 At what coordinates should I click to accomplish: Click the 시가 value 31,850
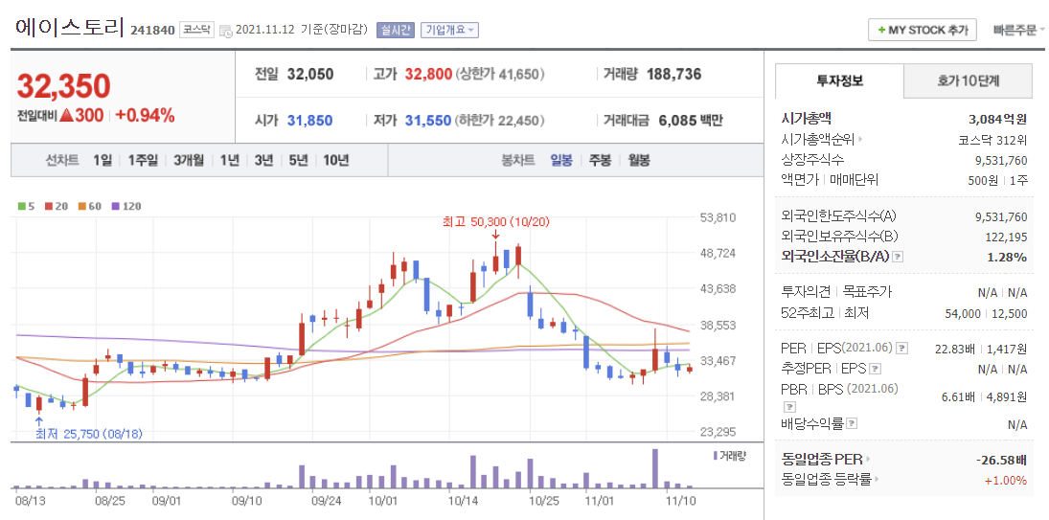point(309,121)
